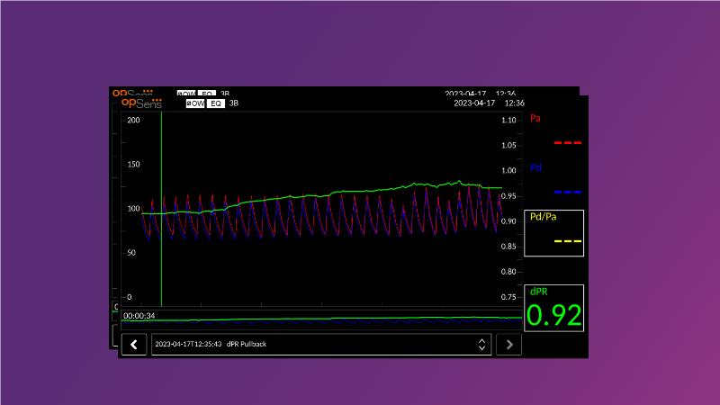Image resolution: width=720 pixels, height=405 pixels.
Task: Toggle the dPR 0.92 value box
Action: (x=554, y=309)
